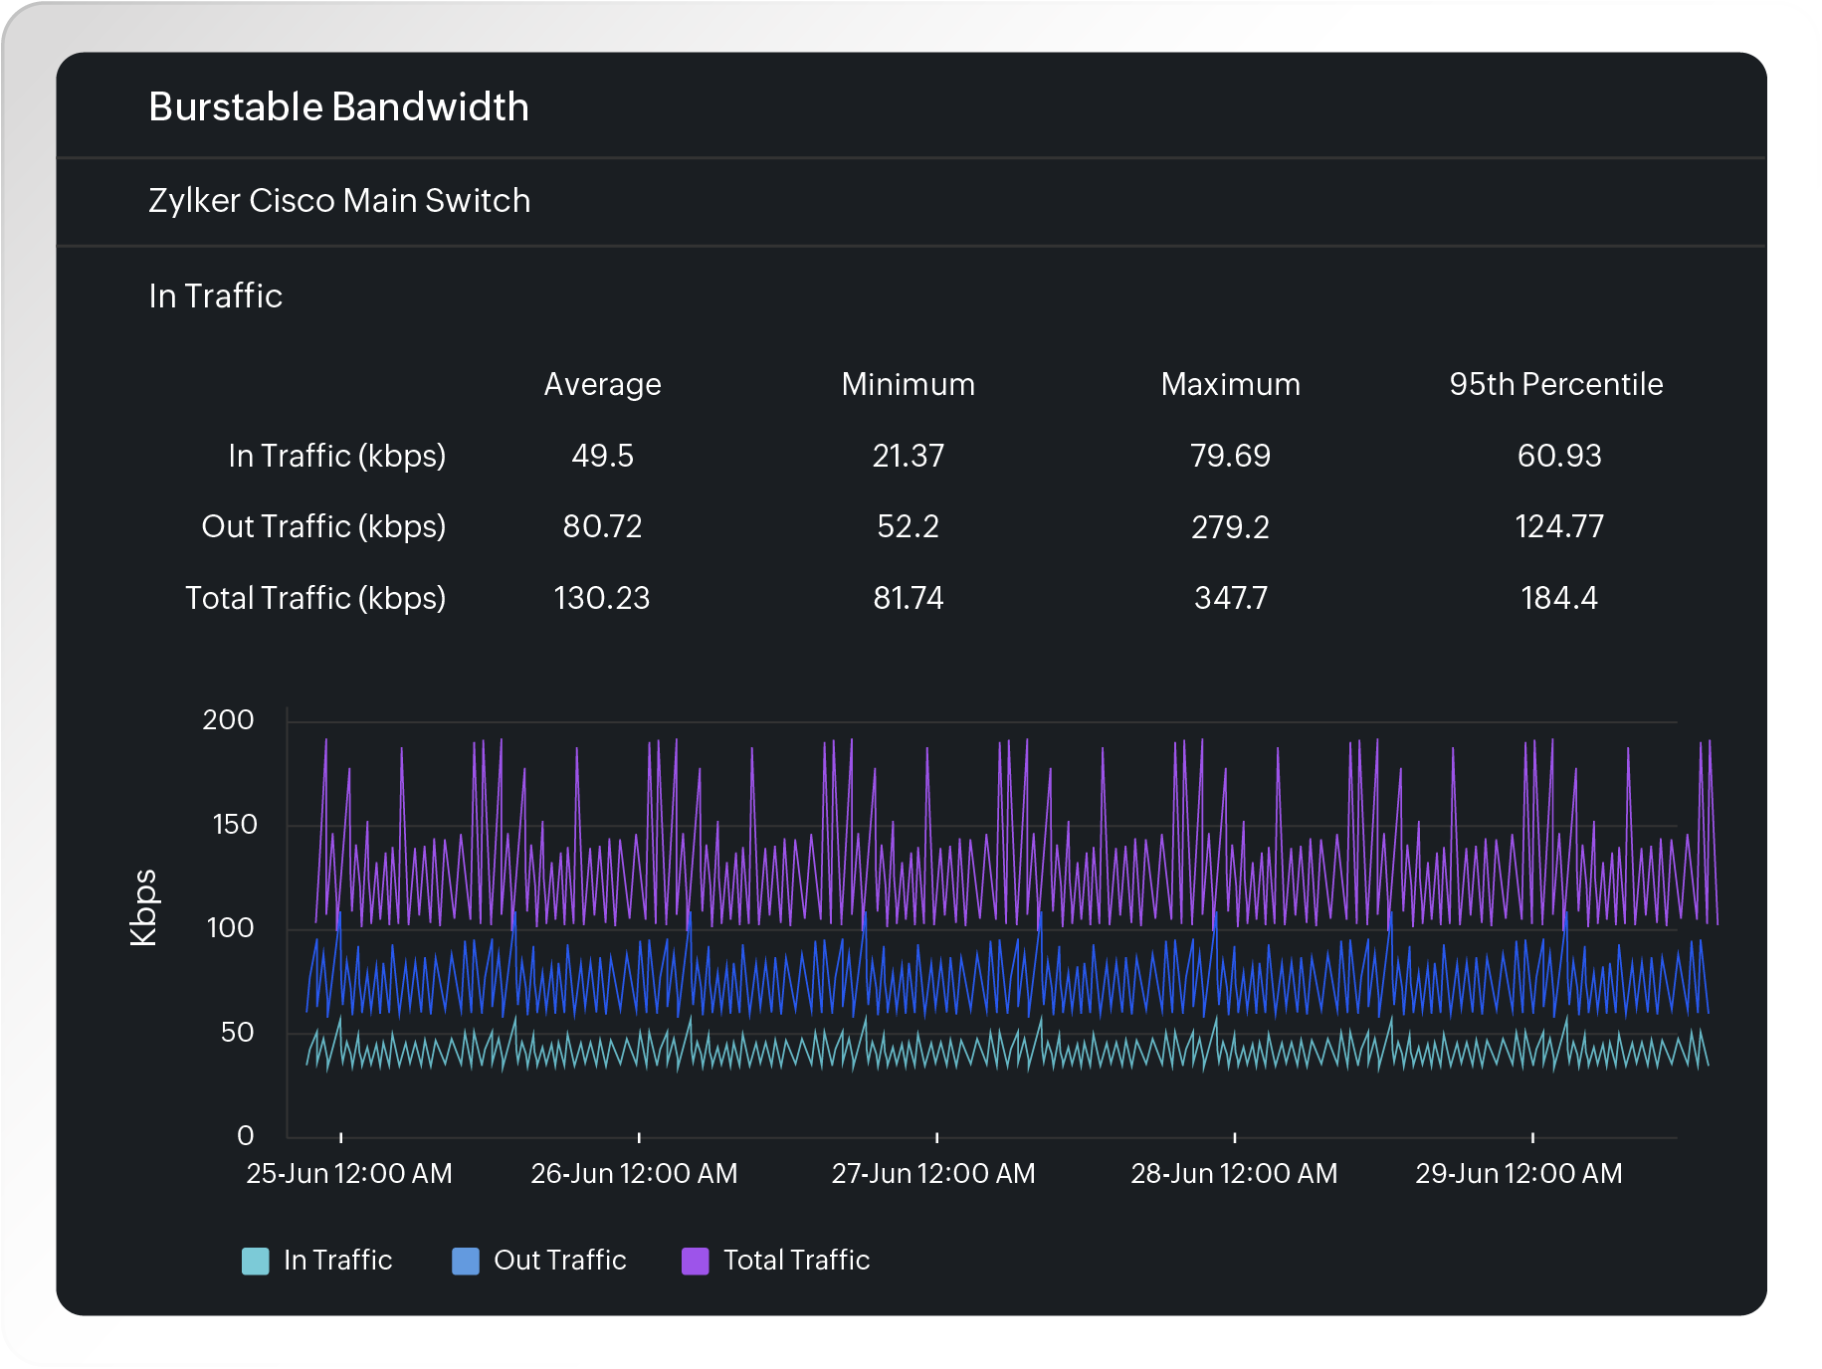Image resolution: width=1822 pixels, height=1369 pixels.
Task: Click the 200 mark on the y-axis
Action: click(230, 719)
